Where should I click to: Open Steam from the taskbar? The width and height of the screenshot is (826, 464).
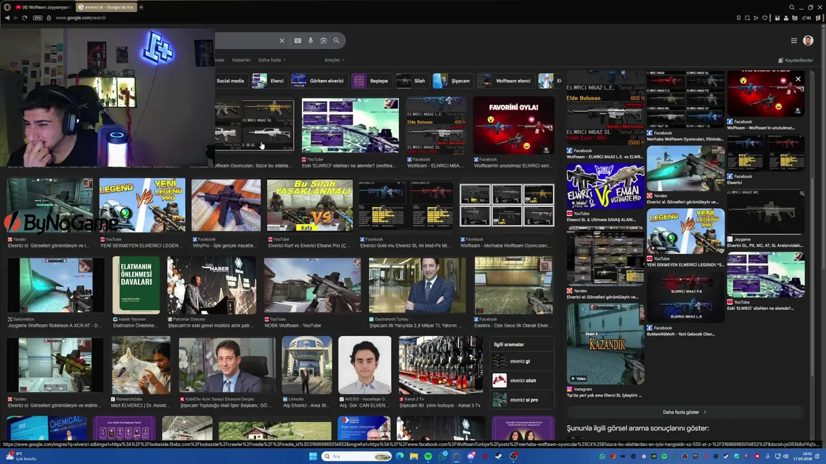coord(499,456)
